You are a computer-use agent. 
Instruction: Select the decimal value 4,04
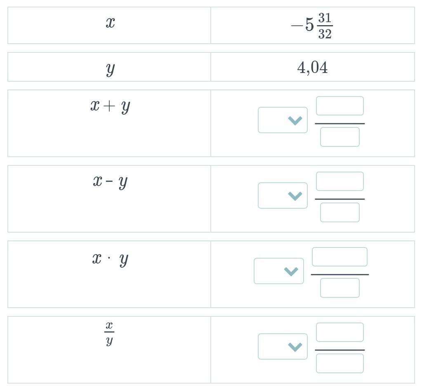click(312, 68)
